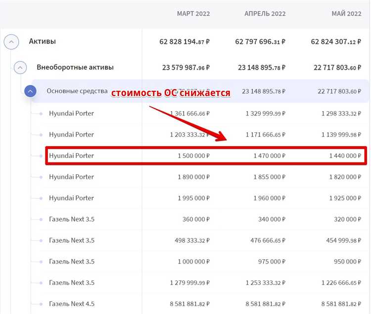Click the Активы May total 62 824 307.12
The height and width of the screenshot is (314, 371).
[336, 42]
